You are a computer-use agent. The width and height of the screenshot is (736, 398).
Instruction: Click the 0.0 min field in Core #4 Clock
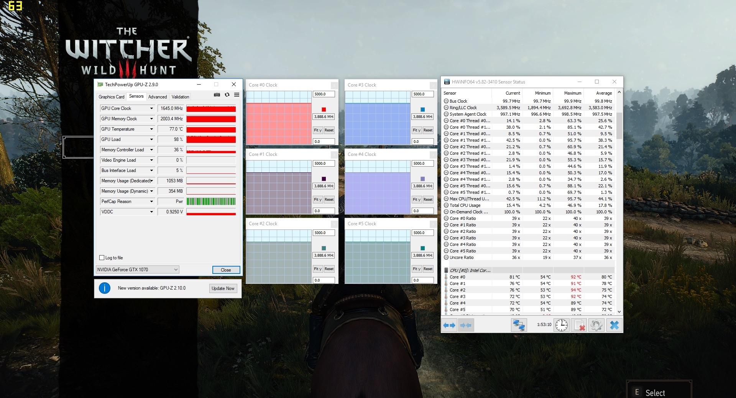pos(423,211)
